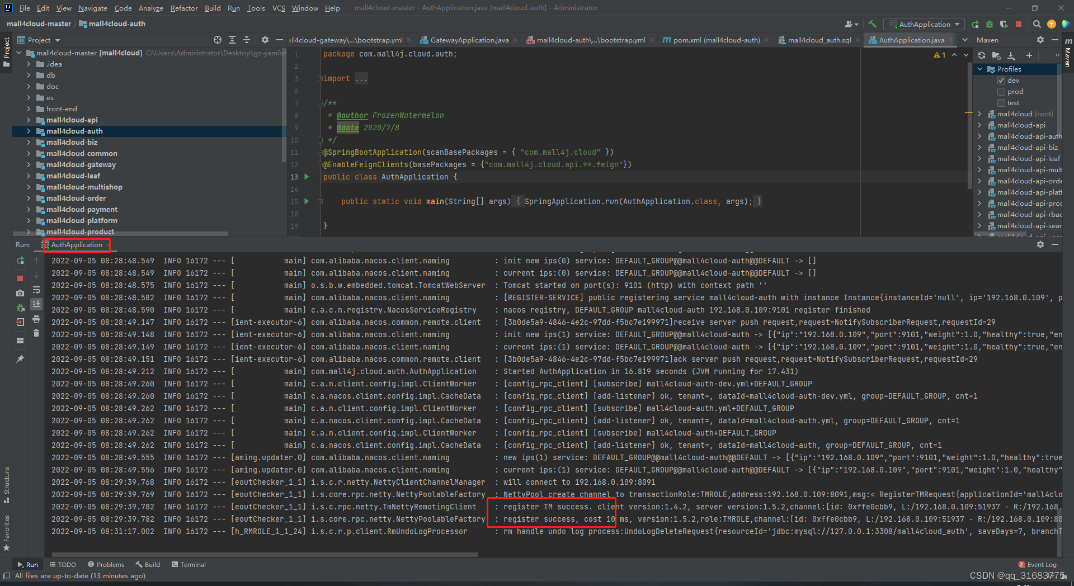Viewport: 1074px width, 586px height.
Task: Pin the AuthApplication Run tab
Action: click(x=20, y=358)
